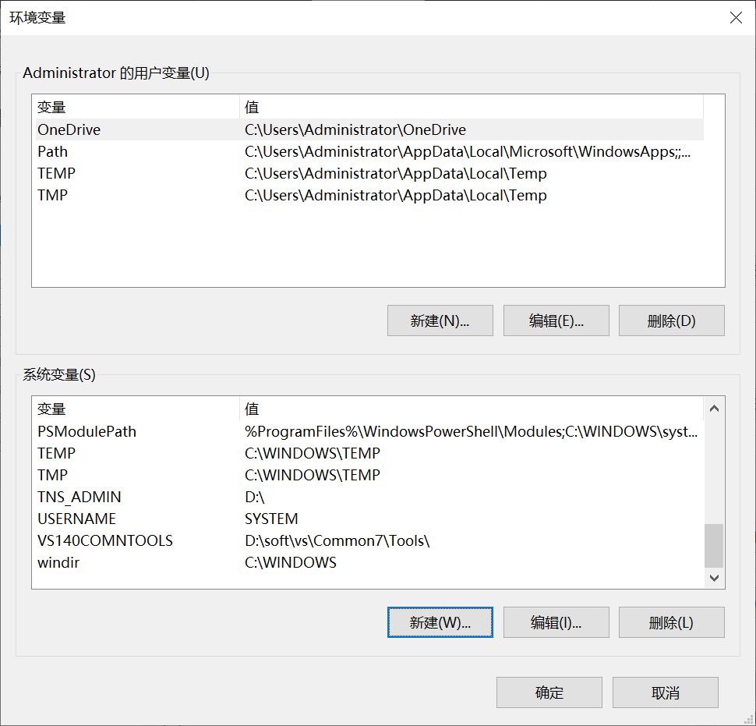Select the USERNAME system variable
Viewport: 756px width, 726px height.
coord(369,519)
